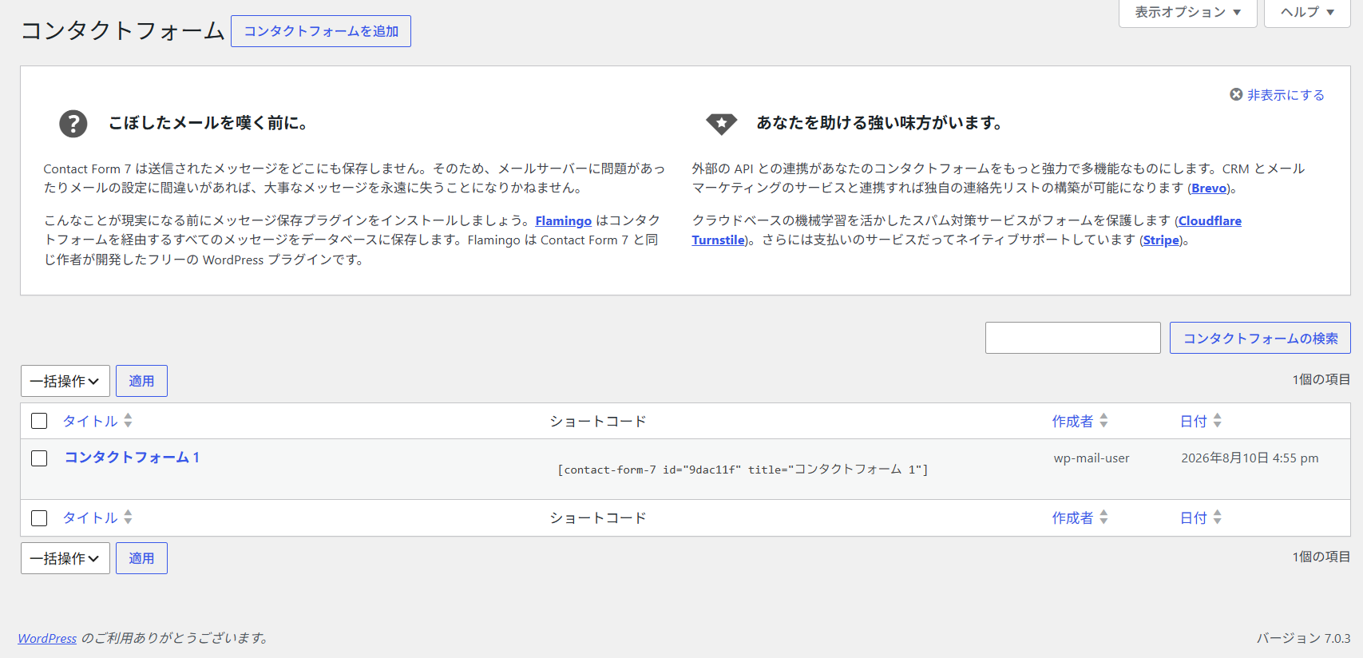Click ショートコード column label in footer
1363x658 pixels.
pyautogui.click(x=598, y=517)
